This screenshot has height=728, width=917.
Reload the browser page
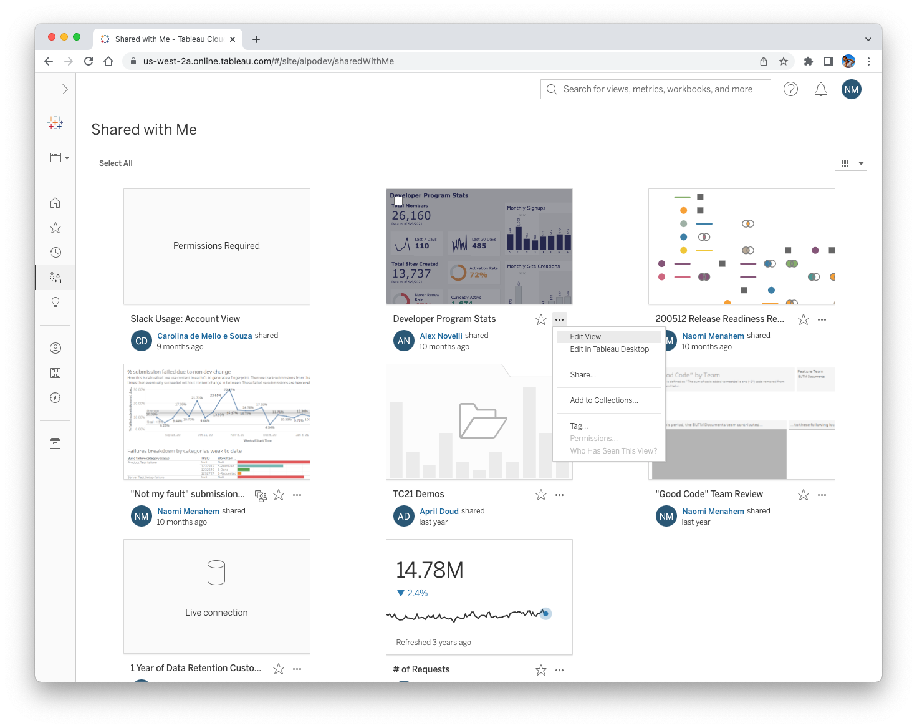(89, 61)
